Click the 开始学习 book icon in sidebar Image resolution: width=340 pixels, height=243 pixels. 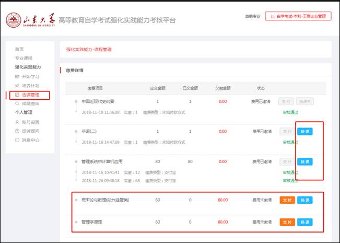tap(17, 76)
